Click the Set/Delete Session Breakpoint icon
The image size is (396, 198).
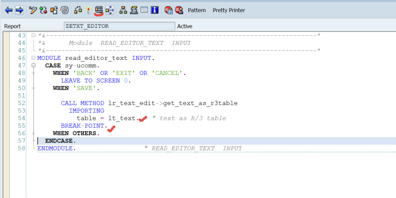pyautogui.click(x=168, y=9)
